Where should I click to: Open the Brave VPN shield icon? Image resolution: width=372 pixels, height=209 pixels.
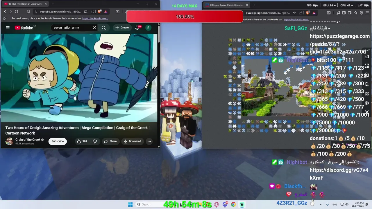(x=362, y=13)
